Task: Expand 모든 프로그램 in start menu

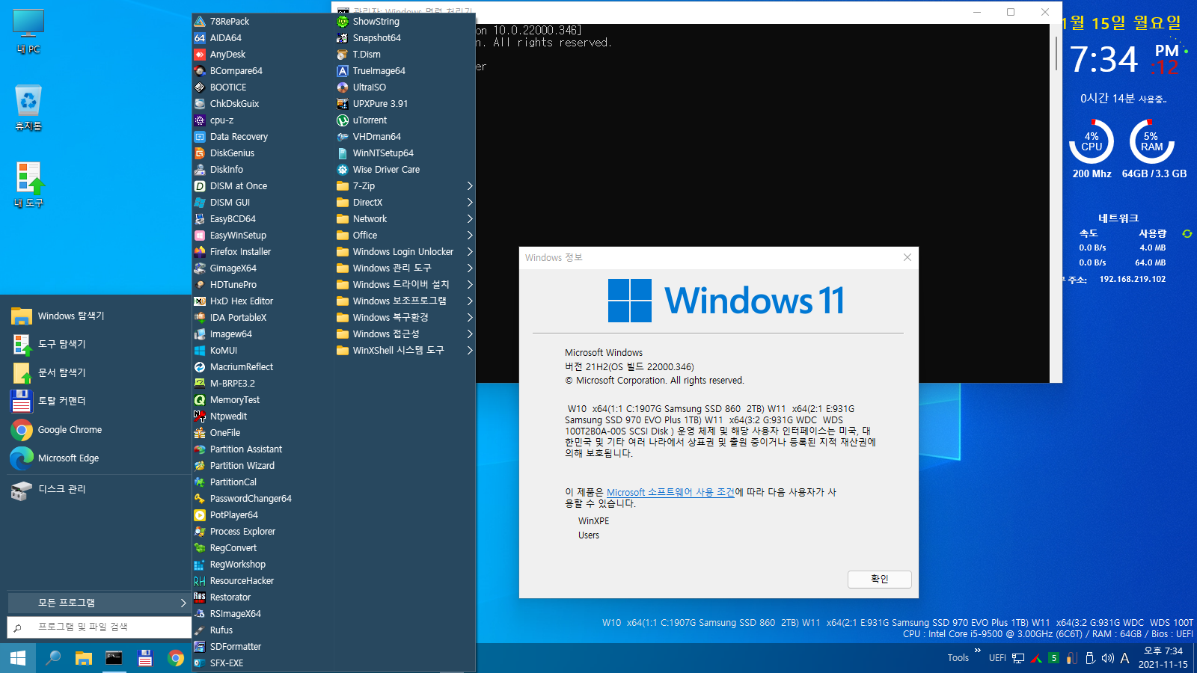Action: pyautogui.click(x=99, y=603)
